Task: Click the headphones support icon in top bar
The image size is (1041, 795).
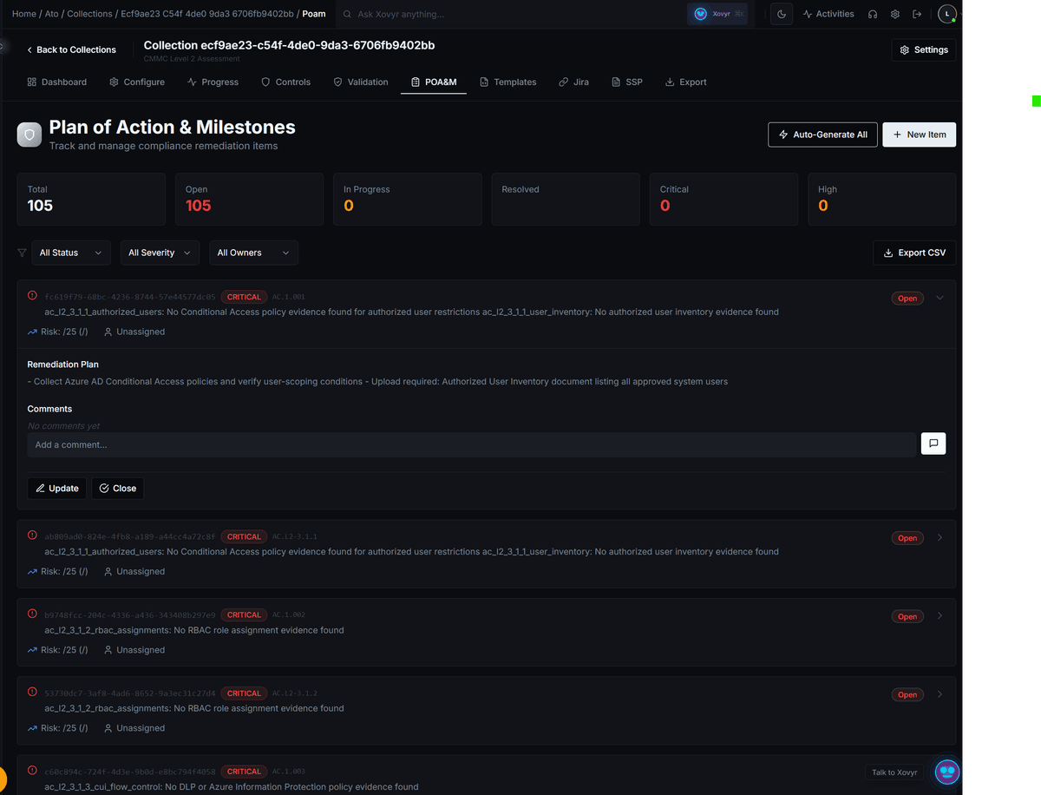Action: coord(873,14)
